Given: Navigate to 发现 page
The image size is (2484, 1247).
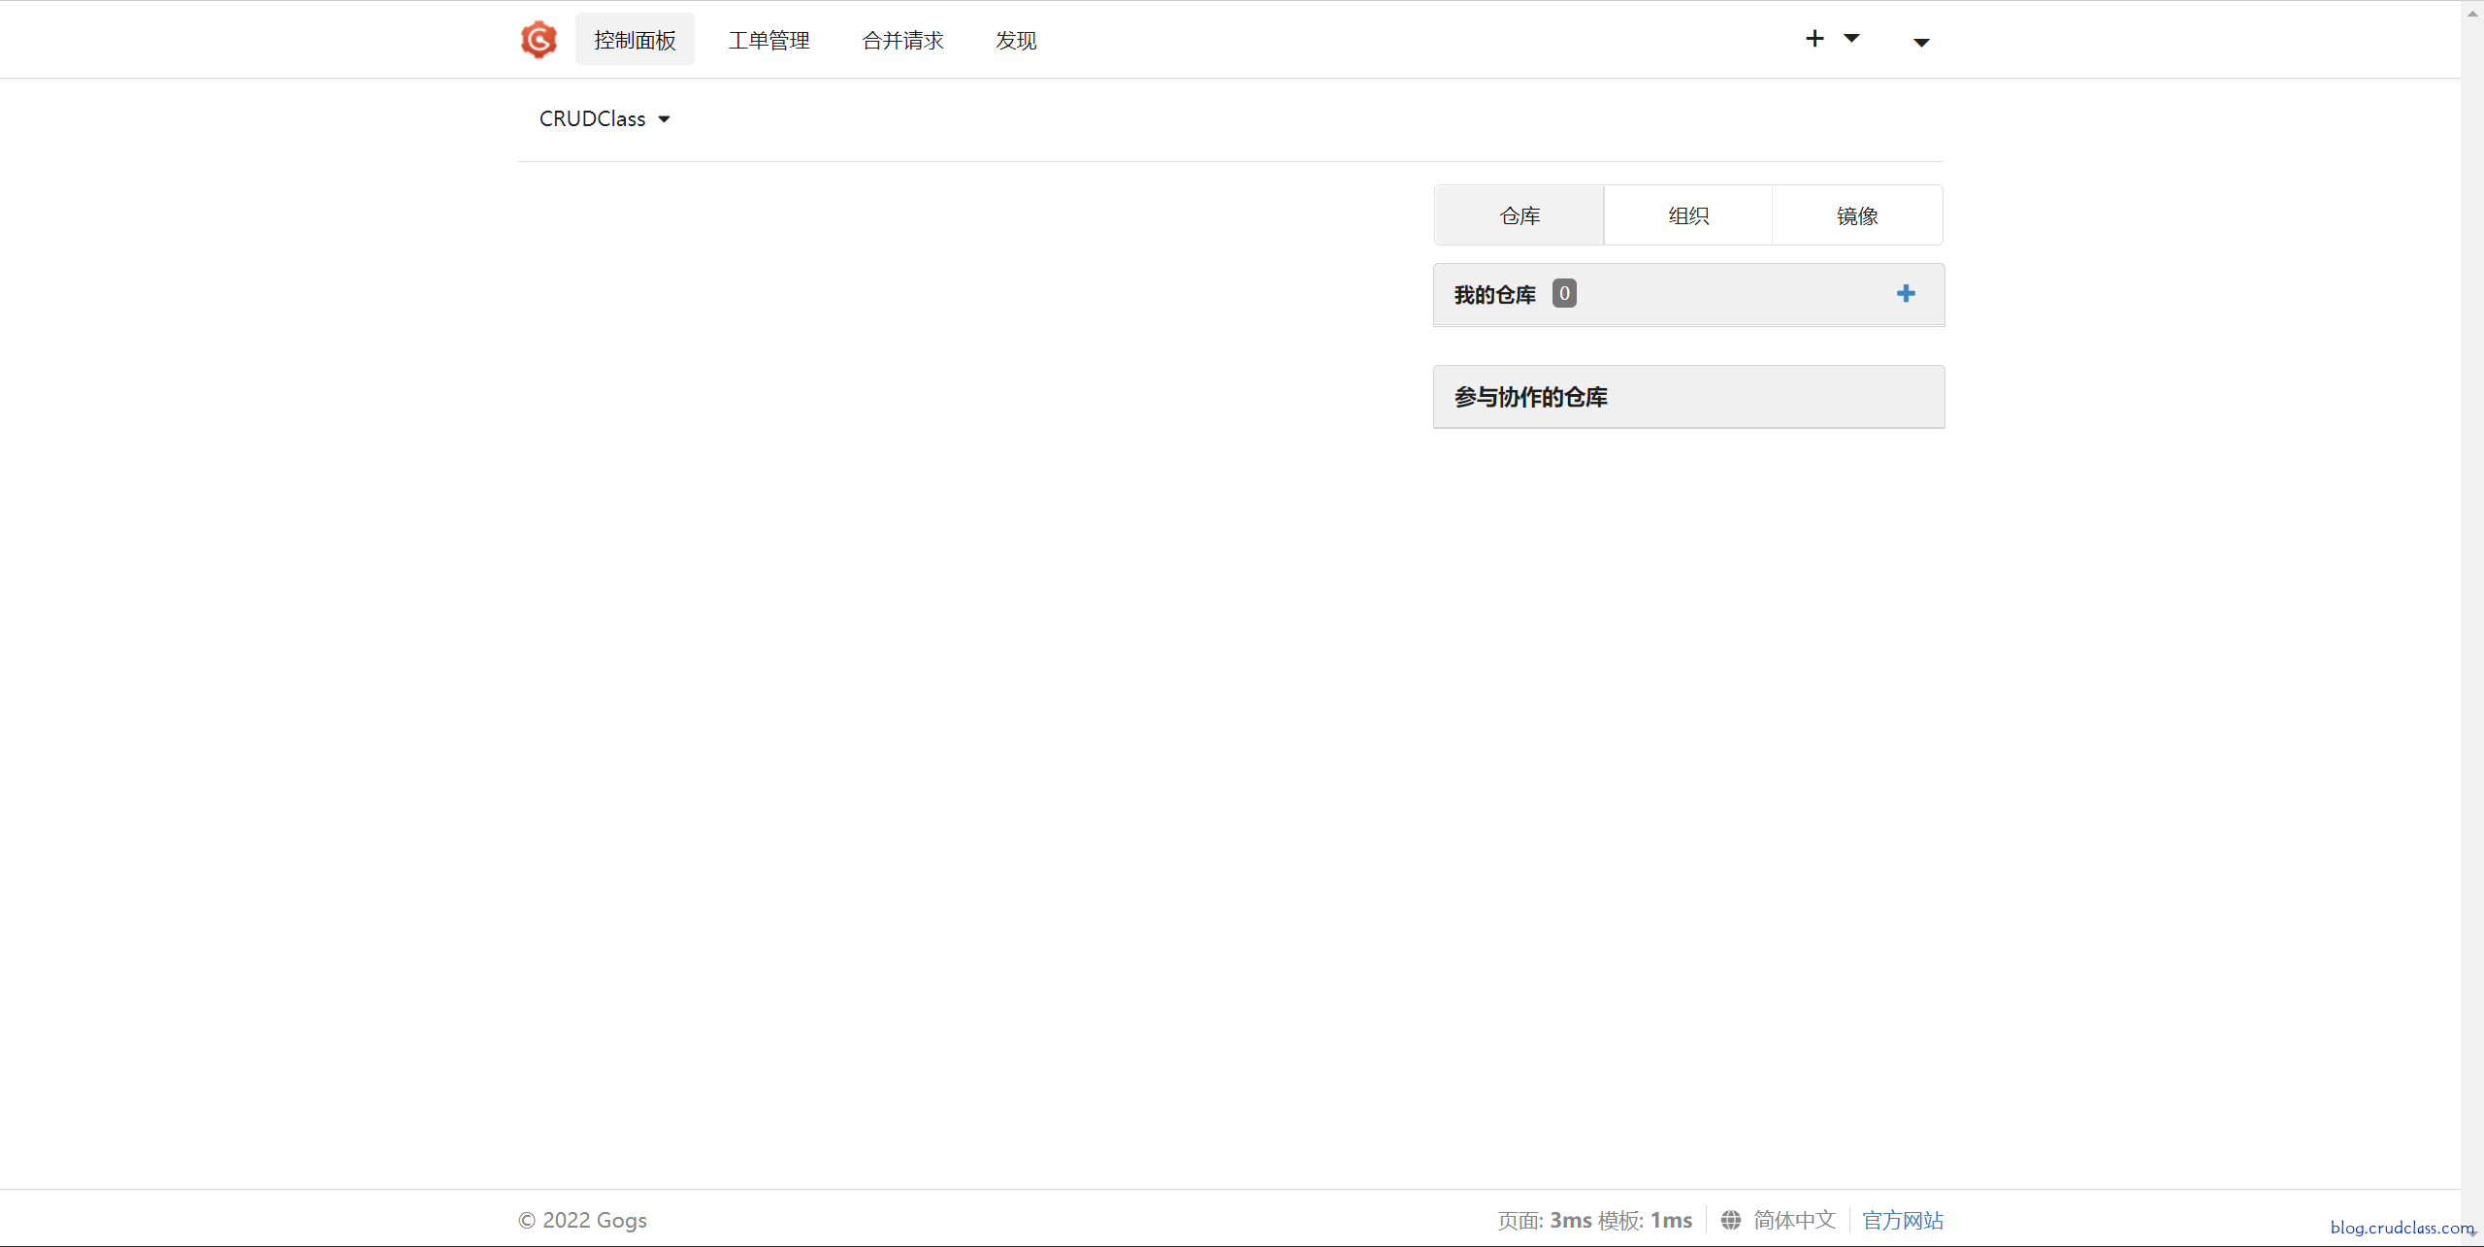Looking at the screenshot, I should pos(1014,40).
